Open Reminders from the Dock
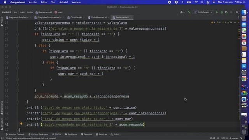249x140 pixels. pos(244,54)
